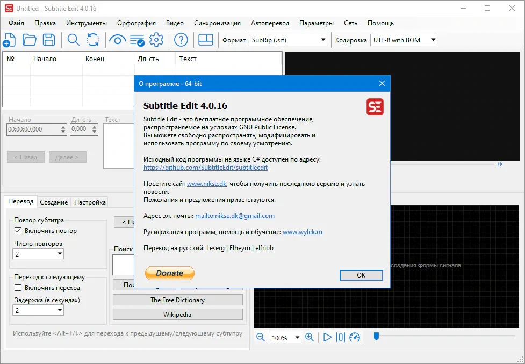This screenshot has height=364, width=525.
Task: Open the Автоперевод menu
Action: pos(270,23)
